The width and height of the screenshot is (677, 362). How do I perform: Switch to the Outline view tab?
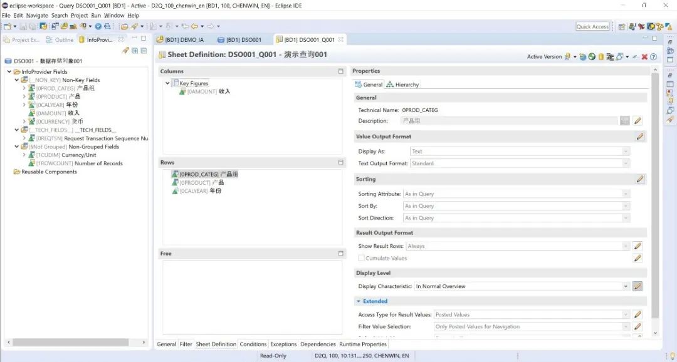[x=60, y=39]
